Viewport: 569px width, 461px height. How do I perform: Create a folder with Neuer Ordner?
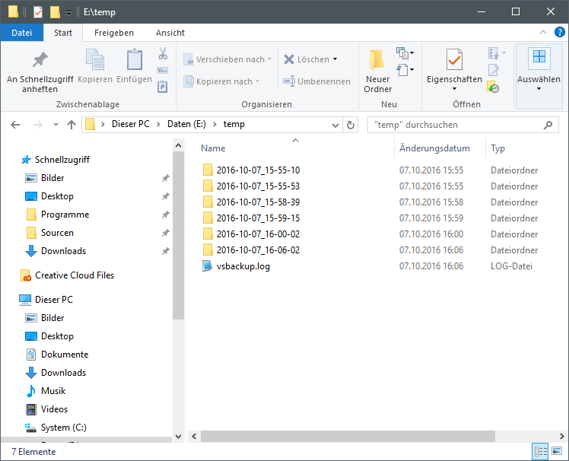377,71
